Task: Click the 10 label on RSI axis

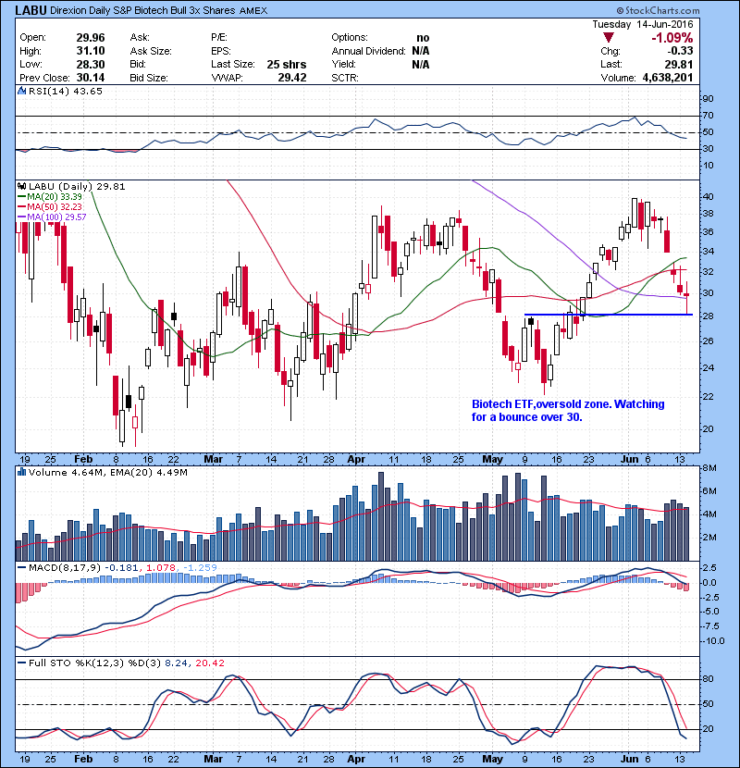Action: click(x=709, y=166)
